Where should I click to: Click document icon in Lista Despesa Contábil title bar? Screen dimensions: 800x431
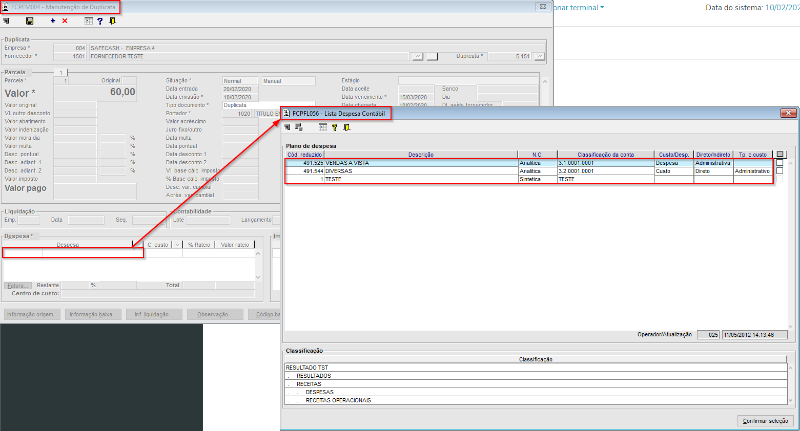point(286,113)
